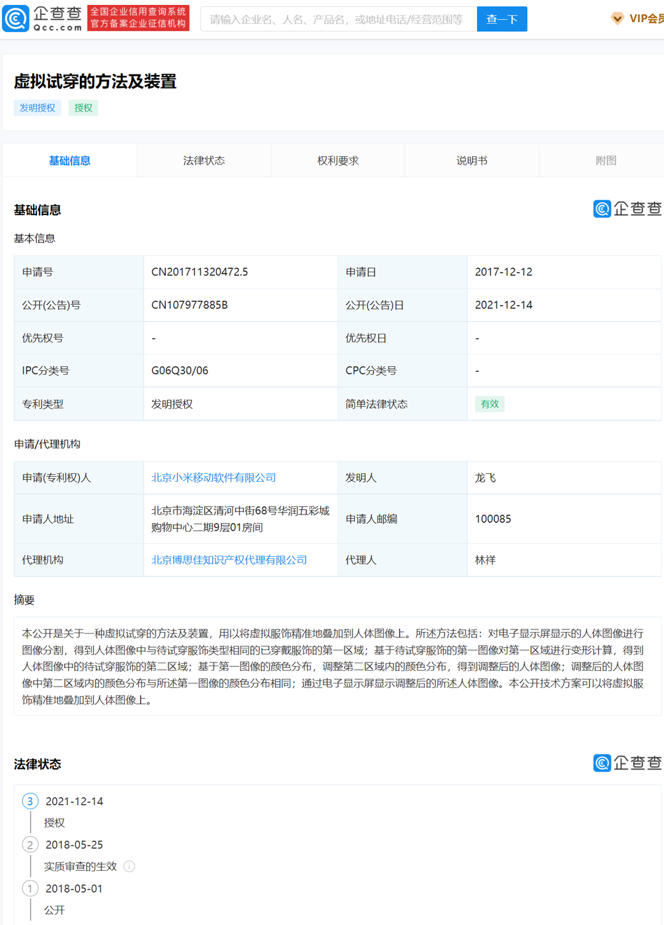This screenshot has height=925, width=664.
Task: View the 说明书 tab
Action: click(x=471, y=160)
